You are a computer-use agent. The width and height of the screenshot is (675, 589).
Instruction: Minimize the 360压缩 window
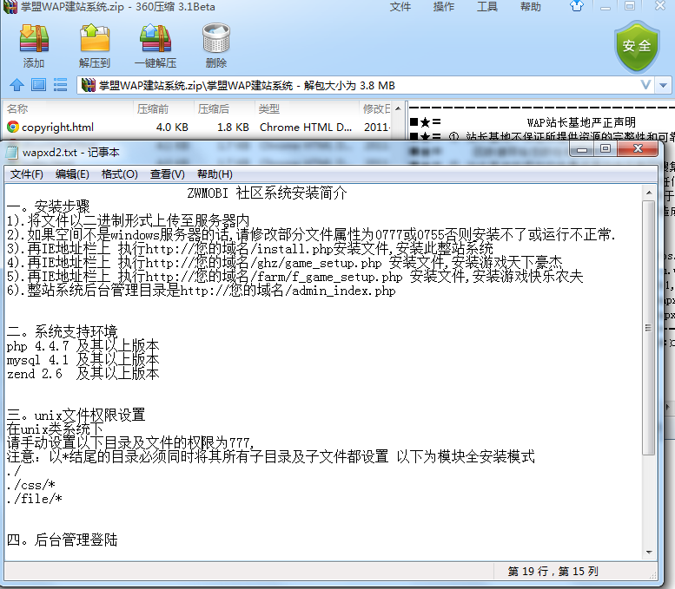(606, 6)
